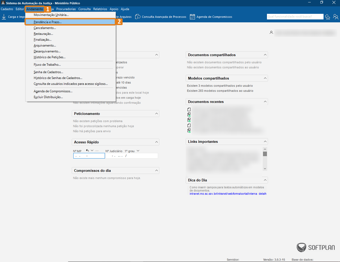Open Histórico de Senhas de Cadastros
340x262 pixels.
coord(71,78)
